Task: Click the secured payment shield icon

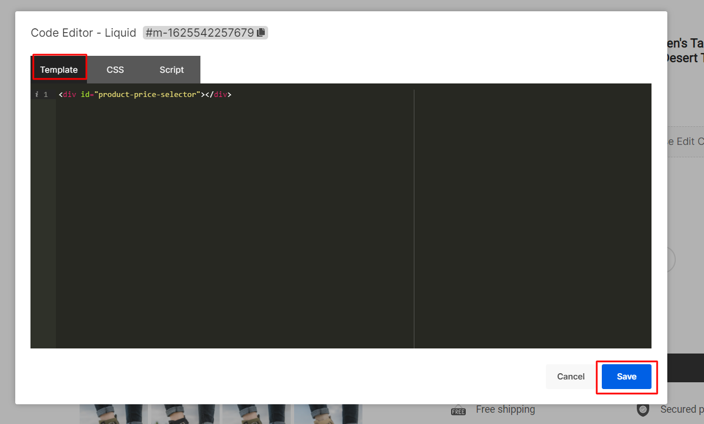Action: (x=642, y=409)
